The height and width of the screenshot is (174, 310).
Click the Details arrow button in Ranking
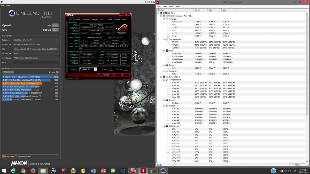coord(57,72)
